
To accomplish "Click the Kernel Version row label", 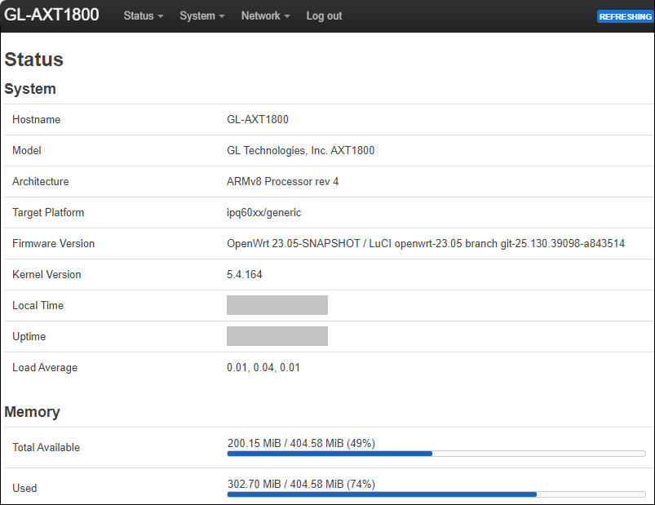I will pos(46,274).
